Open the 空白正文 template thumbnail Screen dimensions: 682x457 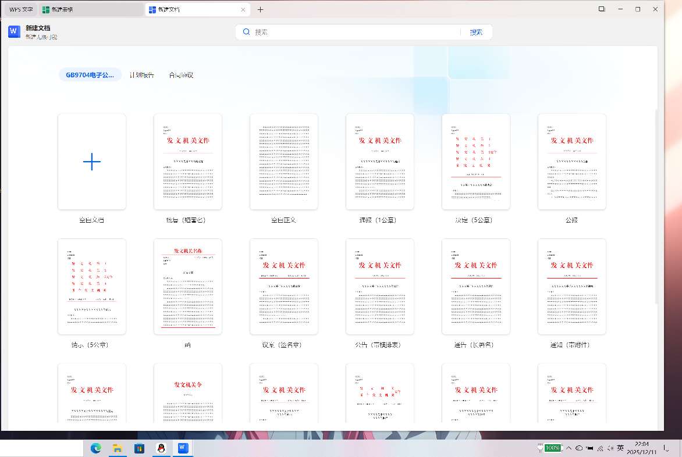click(284, 162)
